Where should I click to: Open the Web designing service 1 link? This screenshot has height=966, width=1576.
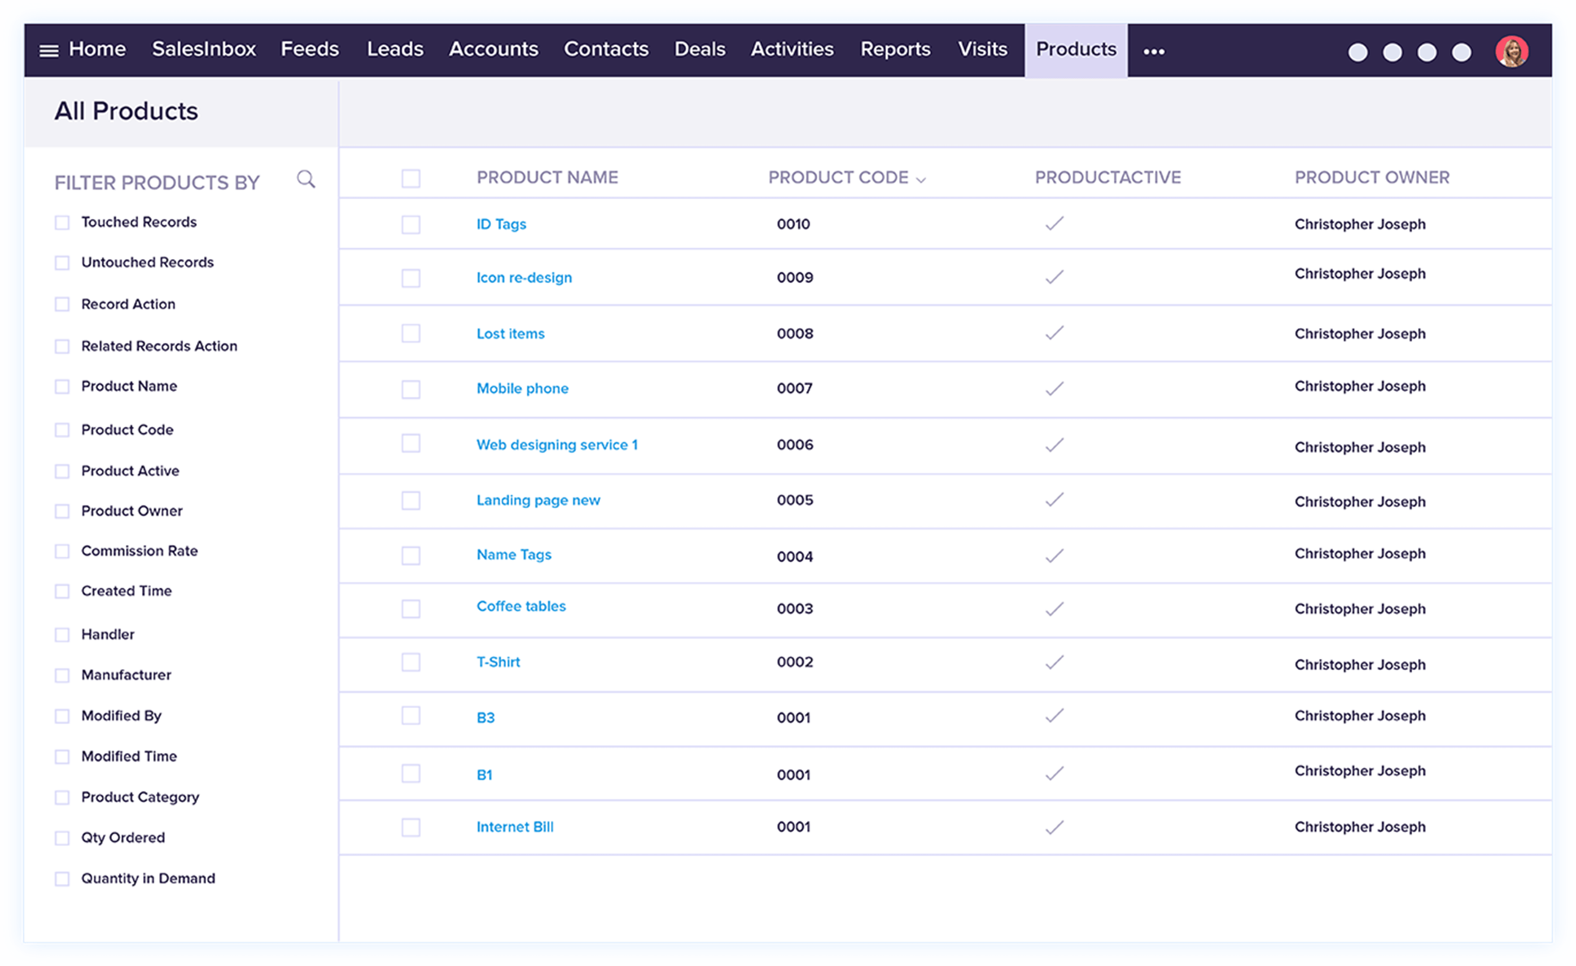click(x=557, y=445)
